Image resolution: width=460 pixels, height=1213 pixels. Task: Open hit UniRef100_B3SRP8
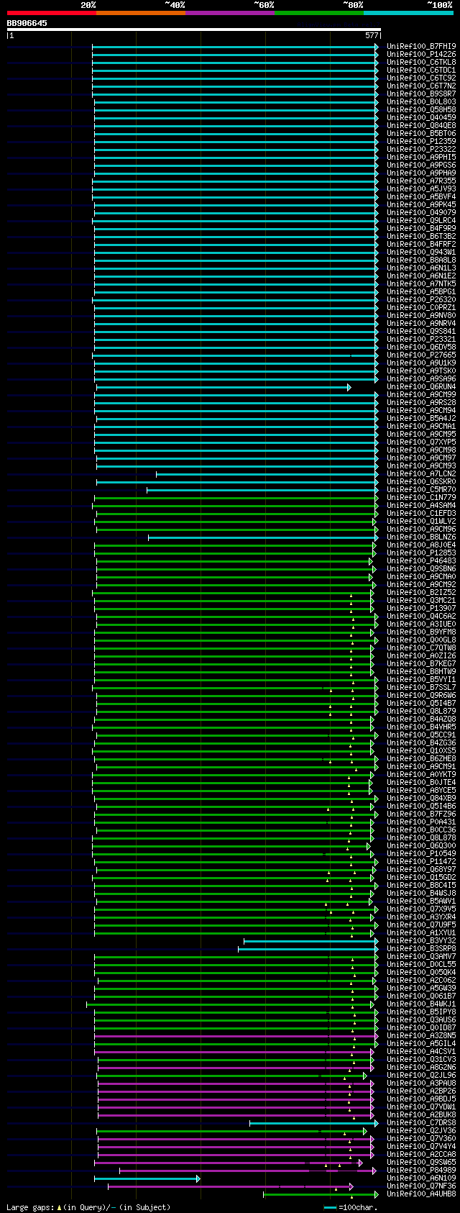[421, 948]
